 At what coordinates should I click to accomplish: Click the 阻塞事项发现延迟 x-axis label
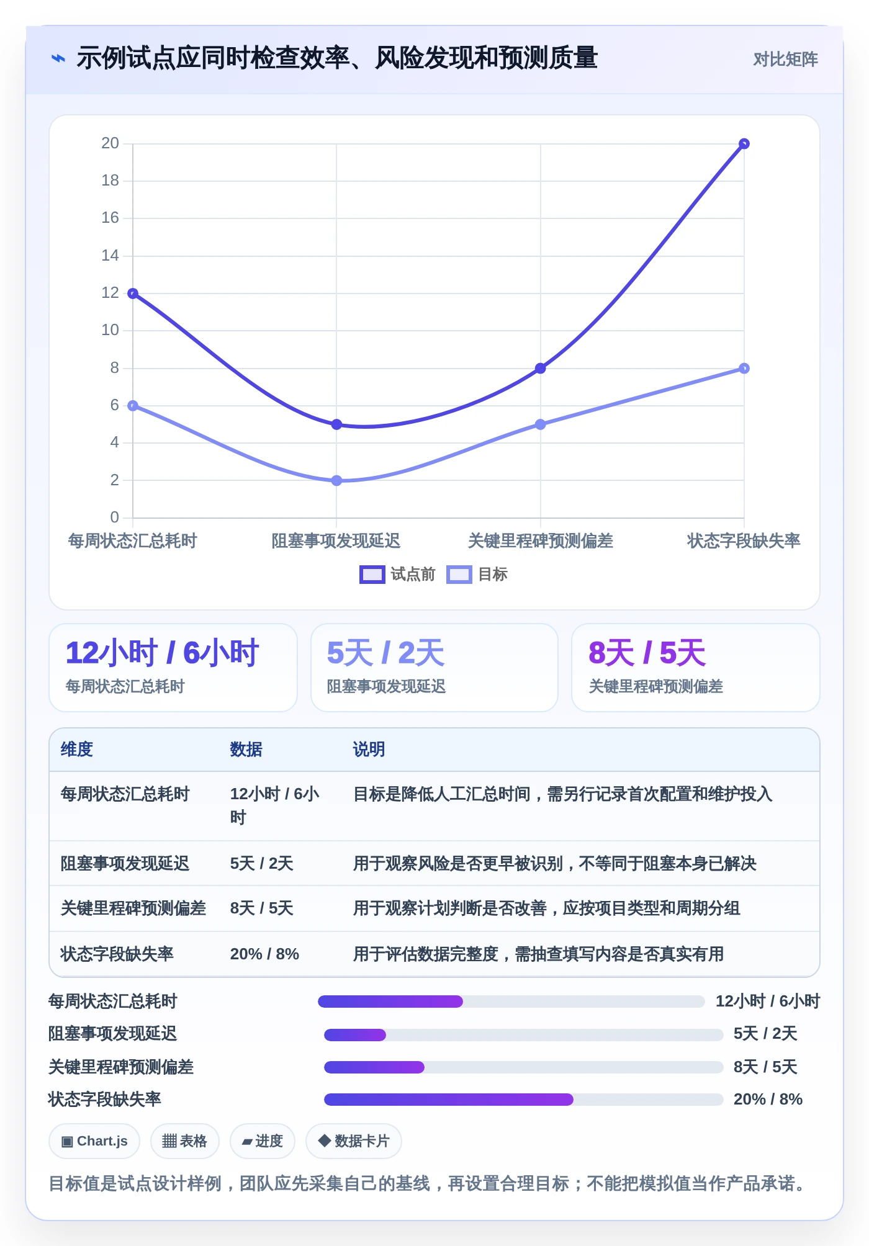click(336, 541)
